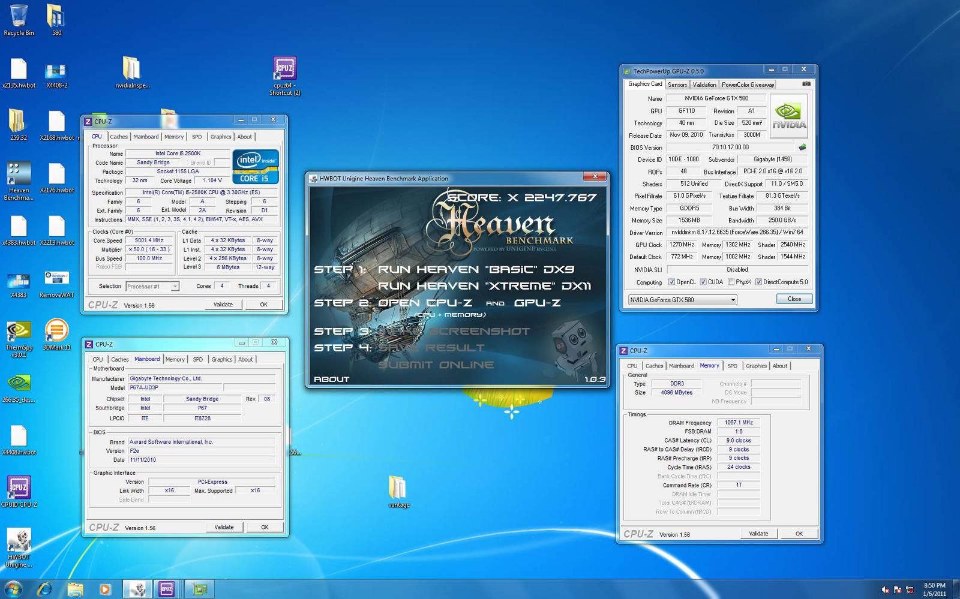
Task: Open the 580 folder on desktop
Action: [56, 20]
